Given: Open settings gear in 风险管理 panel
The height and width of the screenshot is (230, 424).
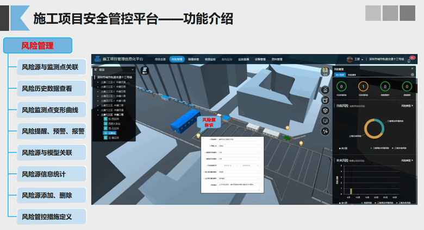Looking at the screenshot, I should (x=413, y=74).
